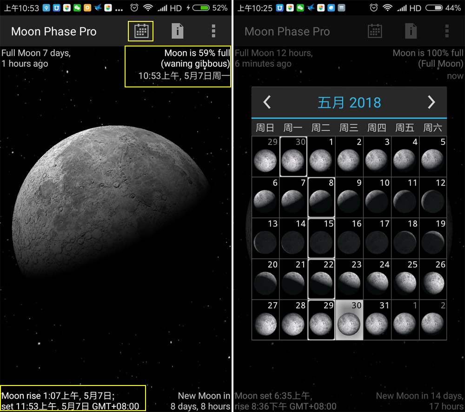Tap the dimmed overflow menu in right screen

click(447, 31)
